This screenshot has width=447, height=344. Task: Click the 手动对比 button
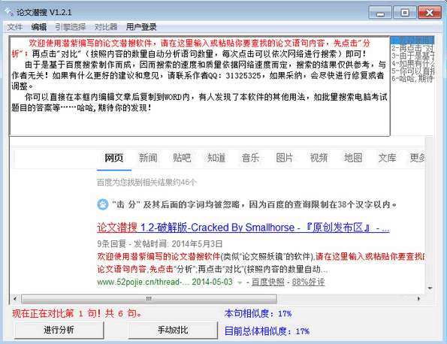[173, 330]
